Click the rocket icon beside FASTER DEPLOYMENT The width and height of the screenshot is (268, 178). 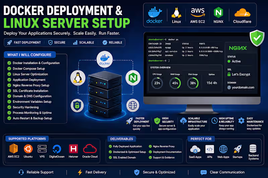coord(129,121)
